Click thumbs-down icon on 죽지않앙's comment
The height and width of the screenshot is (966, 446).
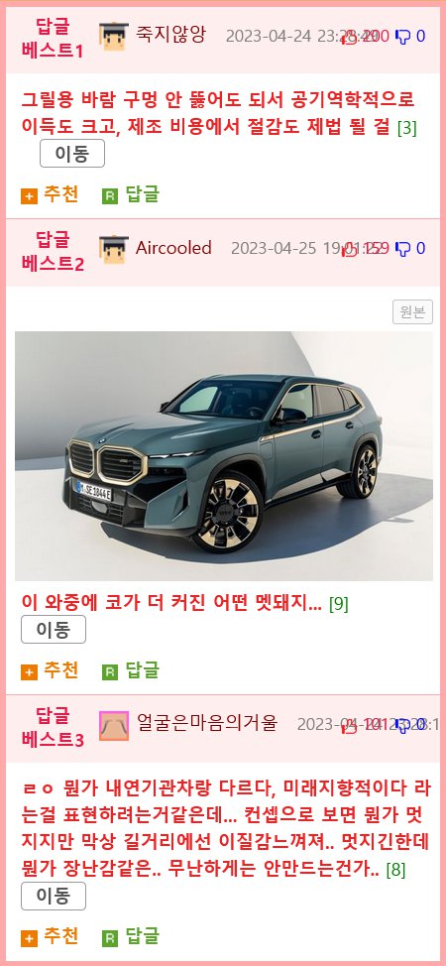point(402,37)
